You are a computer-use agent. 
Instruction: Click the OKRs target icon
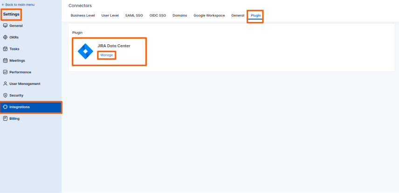tap(5, 37)
